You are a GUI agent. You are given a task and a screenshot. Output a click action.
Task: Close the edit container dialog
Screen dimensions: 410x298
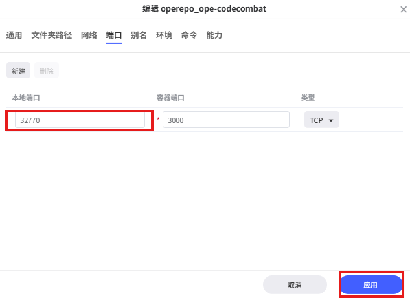(x=404, y=9)
